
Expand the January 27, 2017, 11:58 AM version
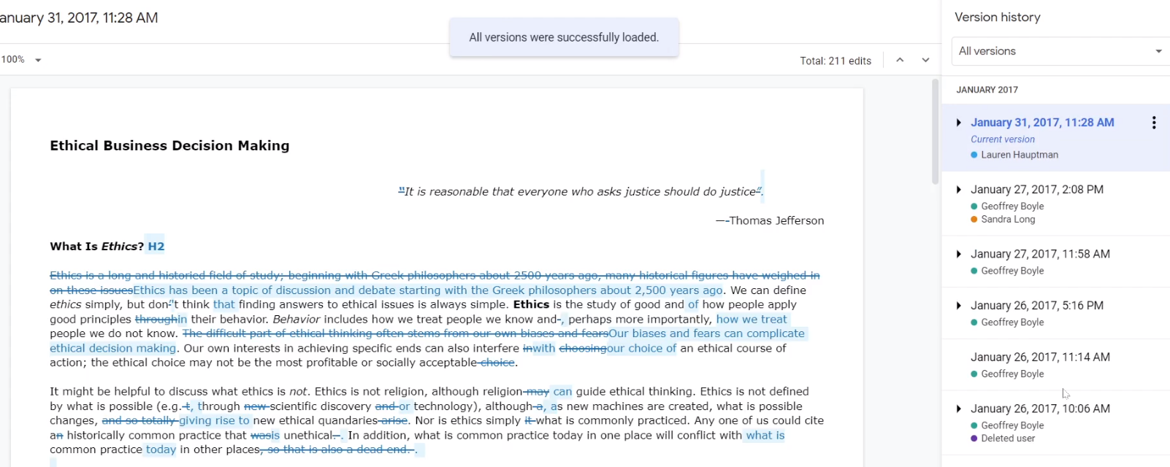(958, 255)
